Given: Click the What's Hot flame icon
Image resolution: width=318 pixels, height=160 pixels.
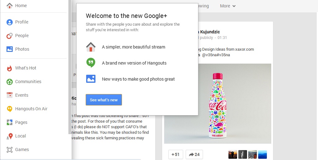Looking at the screenshot, I should pyautogui.click(x=10, y=68).
